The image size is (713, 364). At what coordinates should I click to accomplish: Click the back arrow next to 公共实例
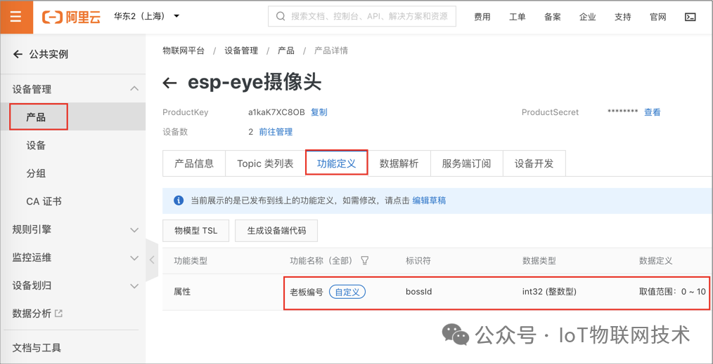[18, 55]
